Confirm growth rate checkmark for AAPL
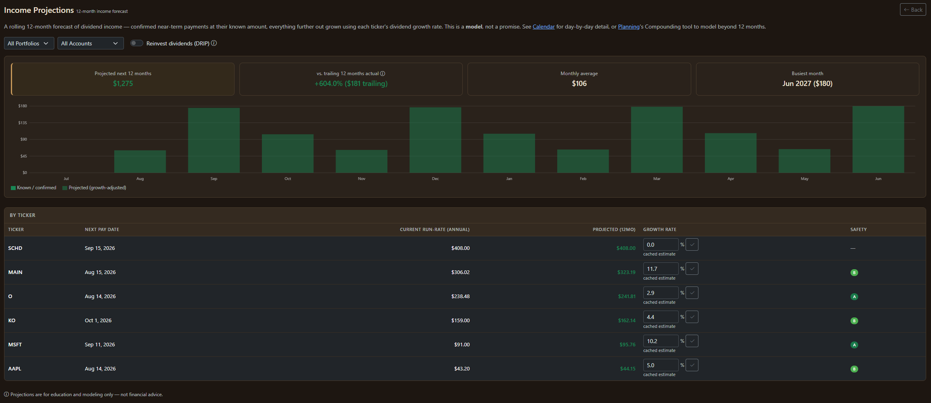 (692, 365)
